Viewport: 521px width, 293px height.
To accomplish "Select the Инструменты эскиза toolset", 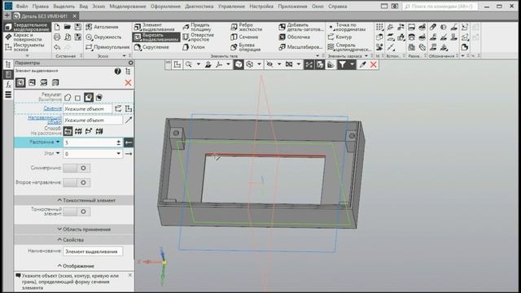I will tap(28, 47).
